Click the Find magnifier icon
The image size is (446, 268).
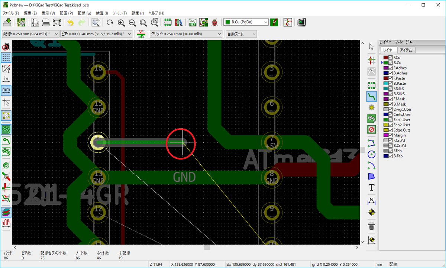(x=96, y=22)
